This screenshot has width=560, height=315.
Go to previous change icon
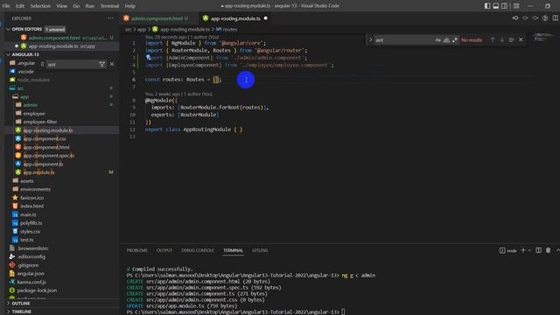point(515,17)
